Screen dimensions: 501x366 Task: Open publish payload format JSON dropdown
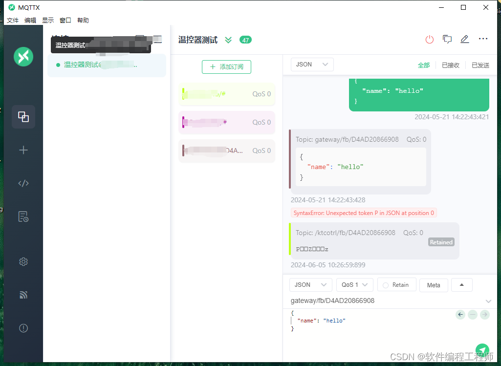point(310,285)
